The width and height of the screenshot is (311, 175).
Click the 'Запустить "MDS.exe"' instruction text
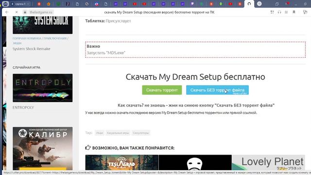point(106,53)
